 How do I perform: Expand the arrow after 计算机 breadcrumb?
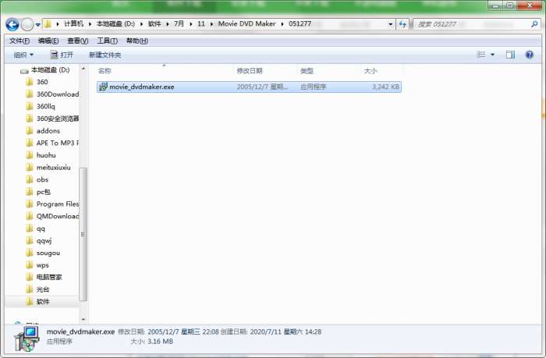(90, 24)
